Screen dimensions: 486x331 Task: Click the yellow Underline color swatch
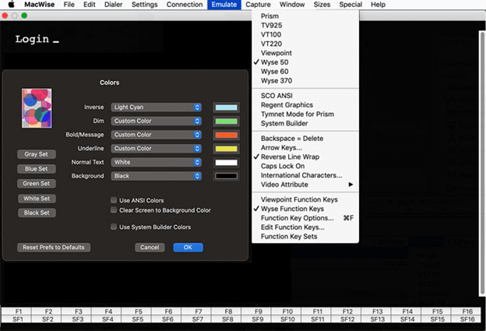(226, 149)
